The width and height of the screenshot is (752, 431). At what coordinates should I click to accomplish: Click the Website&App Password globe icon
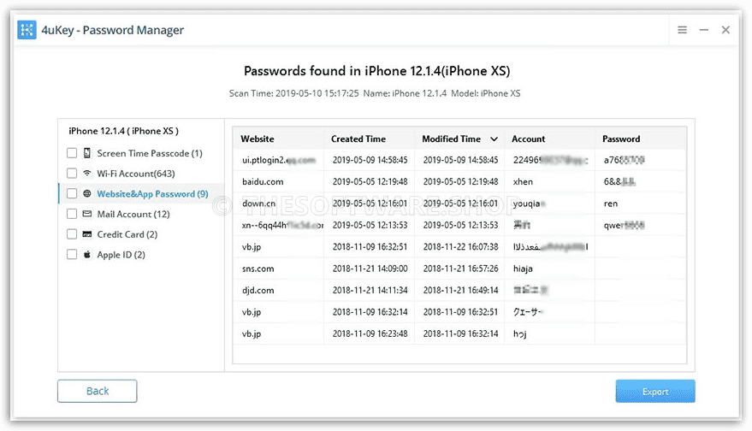[86, 193]
